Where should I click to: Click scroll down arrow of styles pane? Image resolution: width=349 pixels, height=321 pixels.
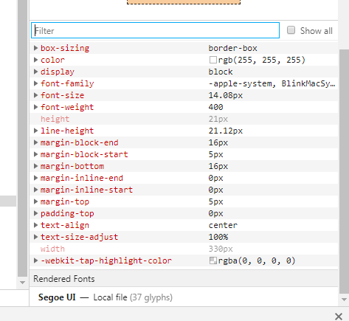(x=344, y=300)
